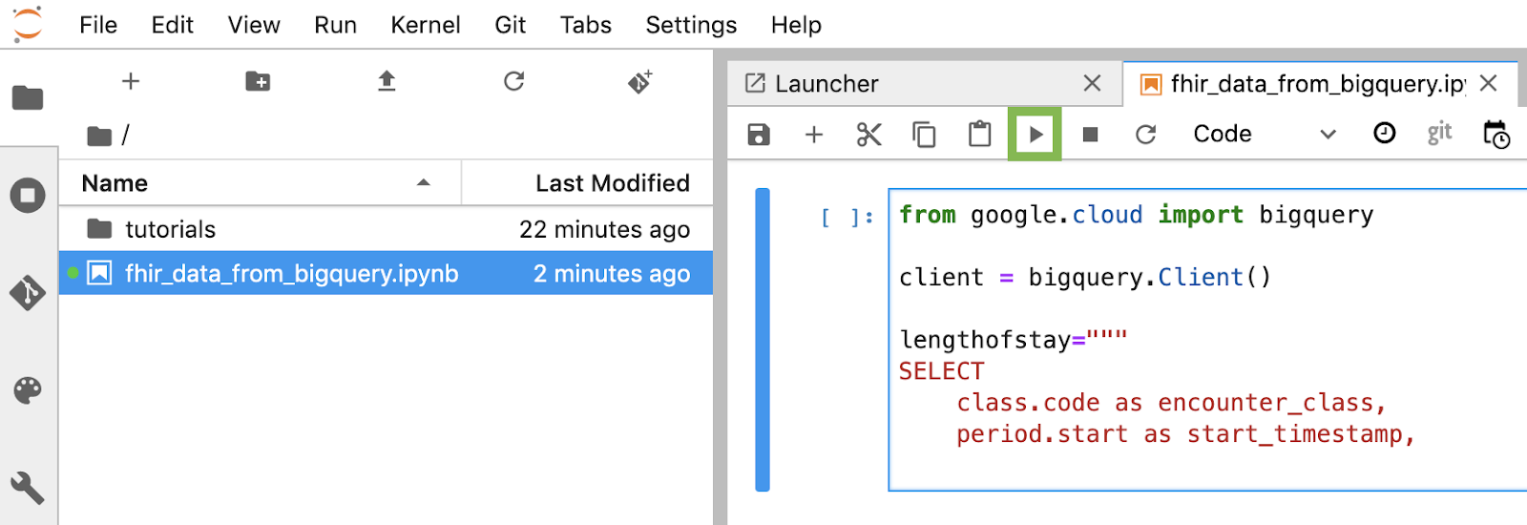Open the Kernel menu
Image resolution: width=1527 pixels, height=525 pixels.
[x=425, y=25]
